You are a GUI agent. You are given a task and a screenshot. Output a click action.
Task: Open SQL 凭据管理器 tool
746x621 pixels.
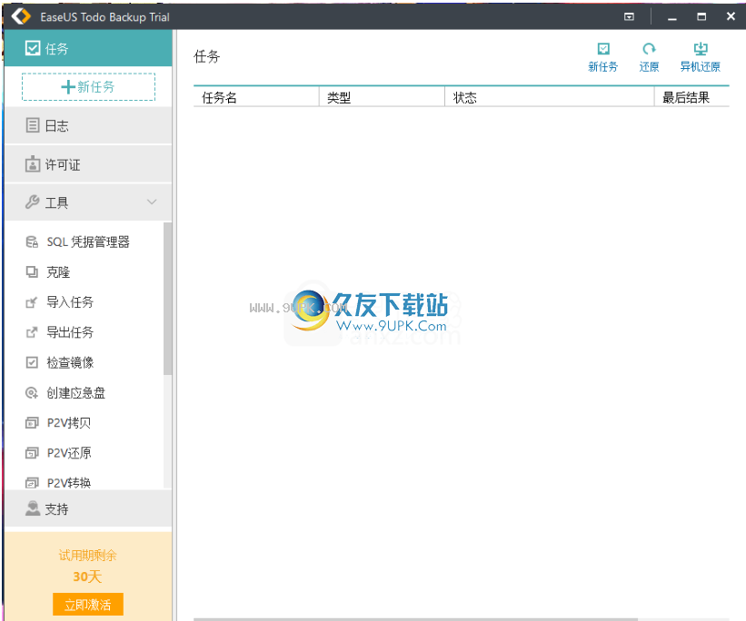(88, 242)
